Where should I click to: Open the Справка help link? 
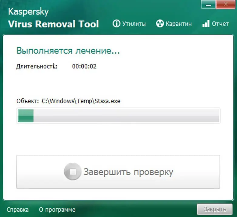tap(18, 210)
